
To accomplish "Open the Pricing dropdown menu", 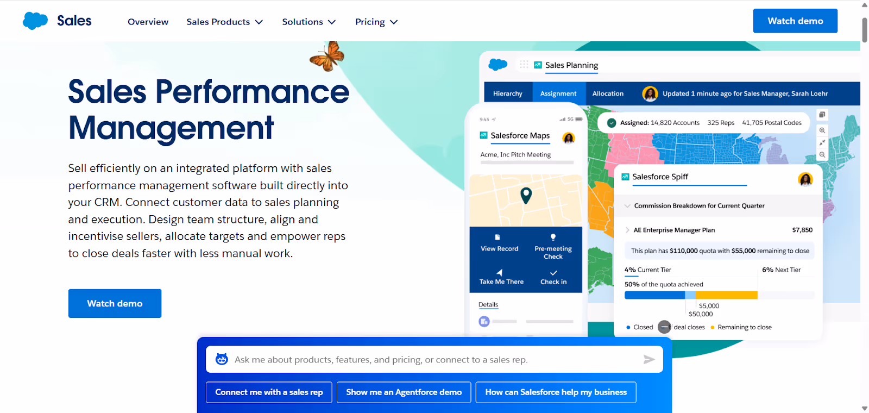I will (376, 22).
